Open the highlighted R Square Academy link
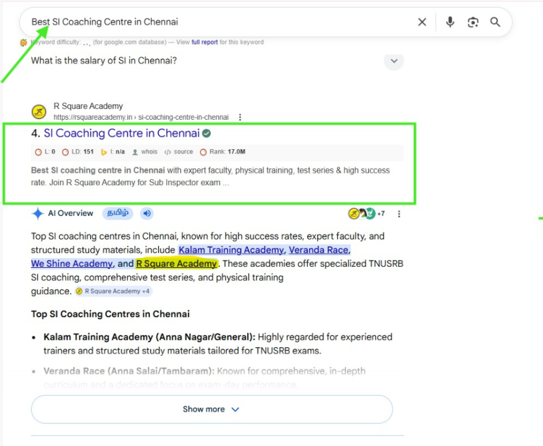Image resolution: width=543 pixels, height=446 pixels. [177, 264]
